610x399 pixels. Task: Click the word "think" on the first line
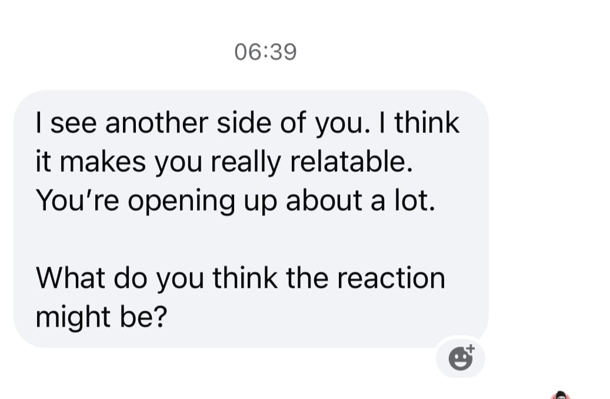pos(427,122)
